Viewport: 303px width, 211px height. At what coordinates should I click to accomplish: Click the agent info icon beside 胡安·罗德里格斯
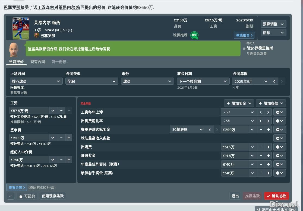244,49
